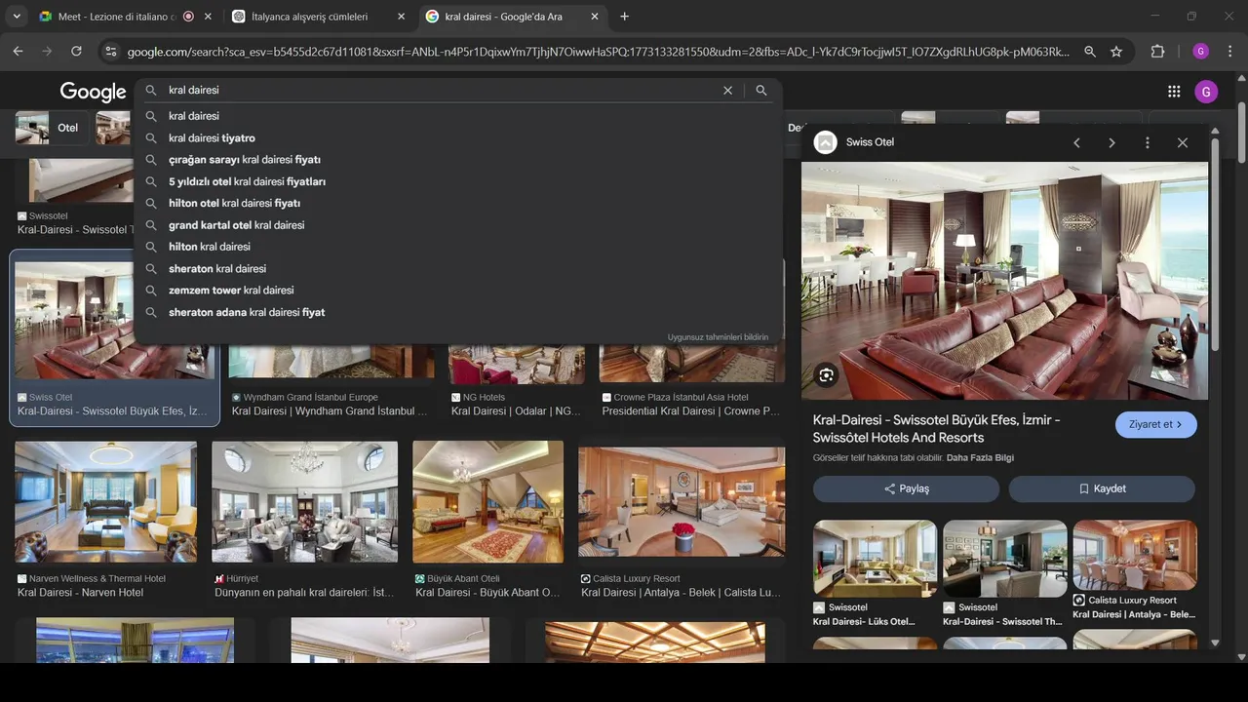Close the İtalyanca alışveriş cümleleri tab
The width and height of the screenshot is (1248, 702).
401,17
